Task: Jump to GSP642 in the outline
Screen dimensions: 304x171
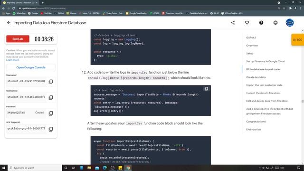Action: pyautogui.click(x=251, y=38)
